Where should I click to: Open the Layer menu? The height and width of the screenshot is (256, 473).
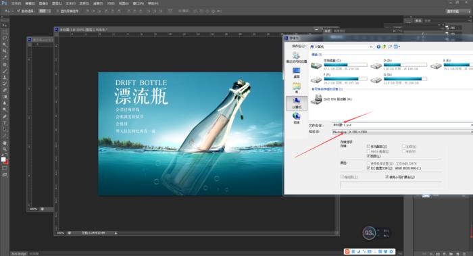(x=57, y=3)
